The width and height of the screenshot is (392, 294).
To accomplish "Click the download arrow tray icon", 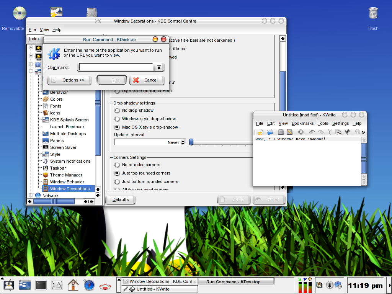I will click(x=330, y=285).
